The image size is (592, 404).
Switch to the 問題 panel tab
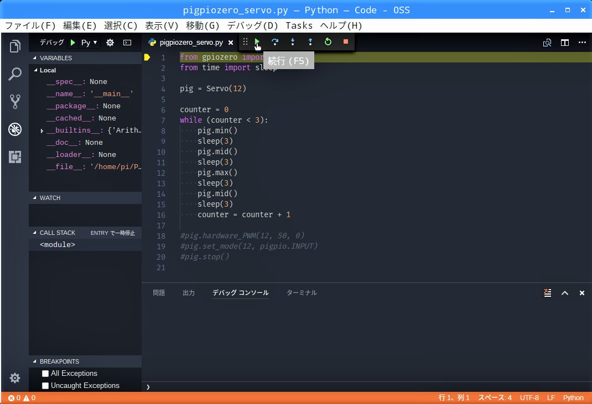159,293
